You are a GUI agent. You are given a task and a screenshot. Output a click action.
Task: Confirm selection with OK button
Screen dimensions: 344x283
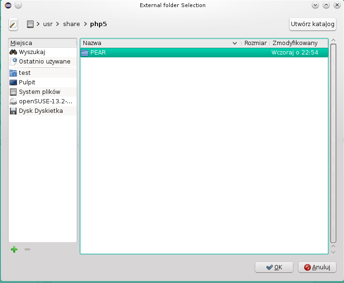[x=274, y=267]
